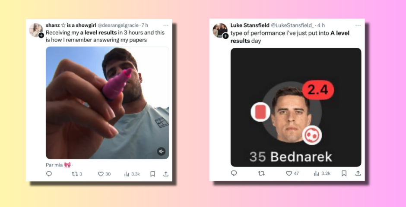Like the shanz tweet showing 30 likes

[105, 174]
